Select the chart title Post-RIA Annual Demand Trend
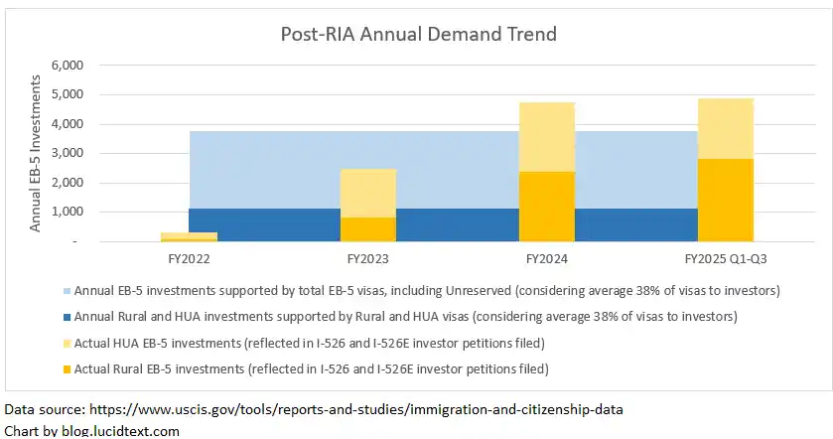This screenshot has width=833, height=439. pos(415,35)
